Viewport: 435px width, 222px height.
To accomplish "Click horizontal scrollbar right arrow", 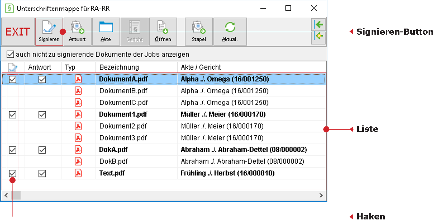I will [x=321, y=195].
